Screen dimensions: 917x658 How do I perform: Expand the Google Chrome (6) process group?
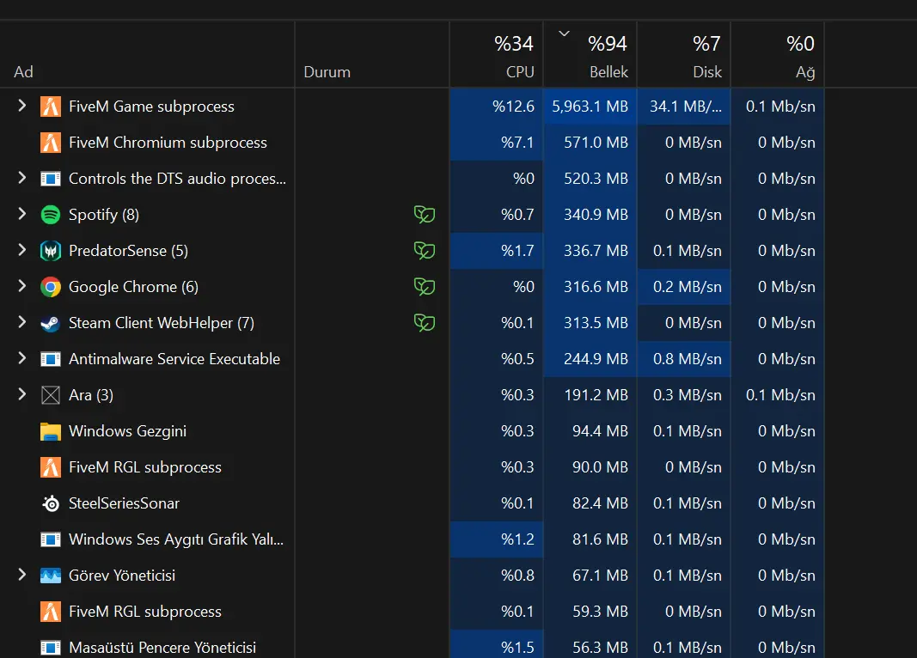(22, 286)
